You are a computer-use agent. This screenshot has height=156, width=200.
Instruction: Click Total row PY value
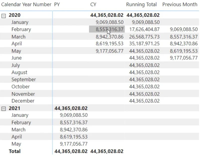click(71, 151)
